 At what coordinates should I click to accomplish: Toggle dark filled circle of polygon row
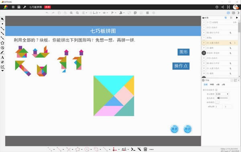point(204,53)
